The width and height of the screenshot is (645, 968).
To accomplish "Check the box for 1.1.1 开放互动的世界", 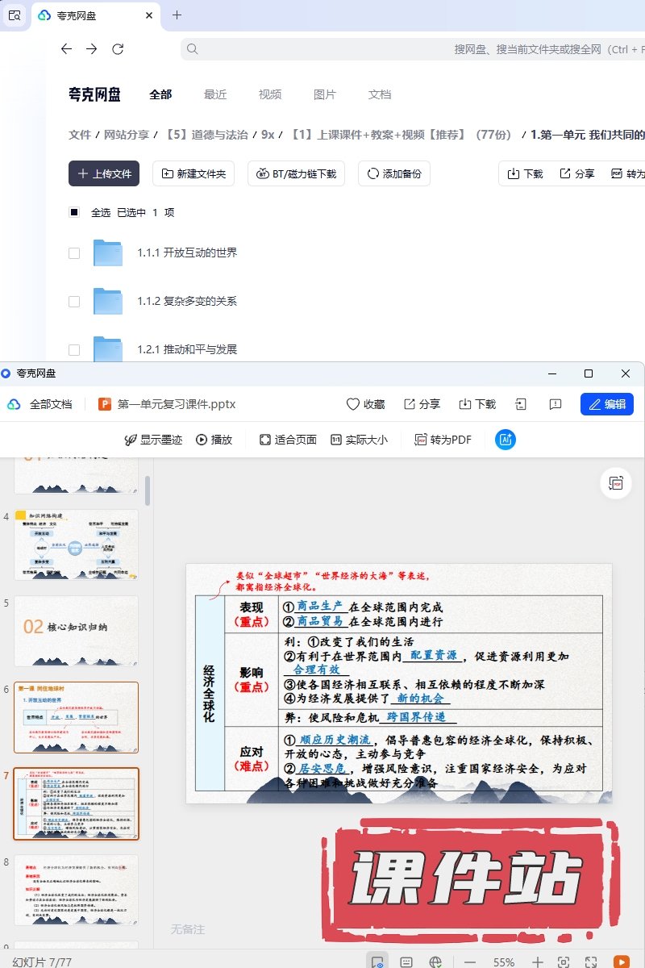I will (74, 253).
